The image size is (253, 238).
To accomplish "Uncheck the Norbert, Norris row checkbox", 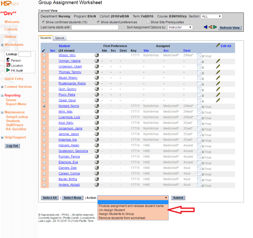I will 44,106.
